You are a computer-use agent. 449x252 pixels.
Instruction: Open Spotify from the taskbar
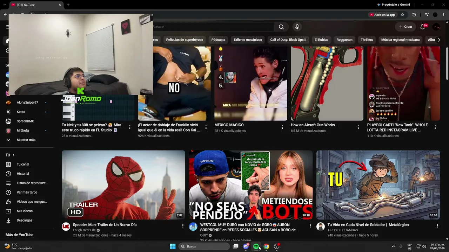(256, 246)
